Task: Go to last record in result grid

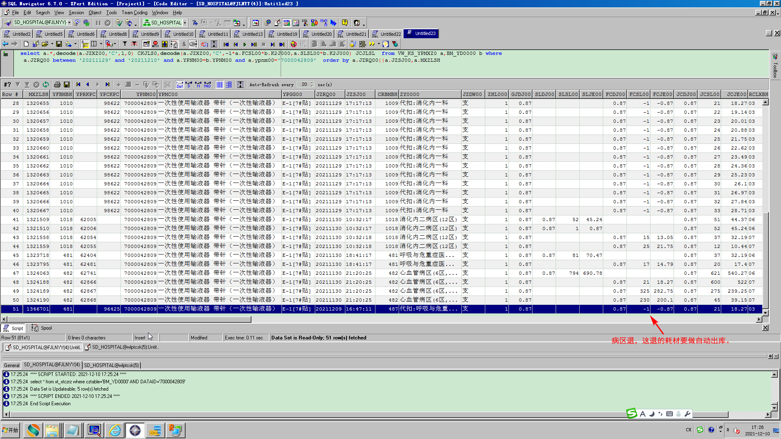Action: (107, 85)
